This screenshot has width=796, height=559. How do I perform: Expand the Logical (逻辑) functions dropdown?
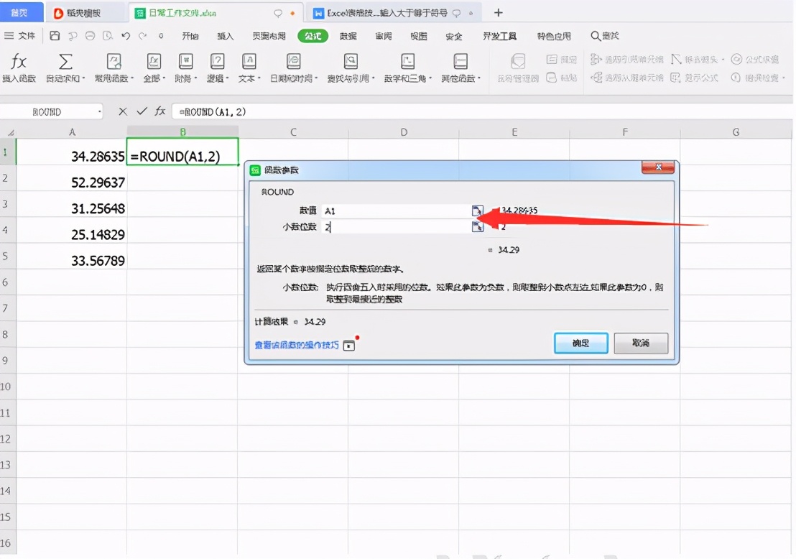click(x=218, y=78)
